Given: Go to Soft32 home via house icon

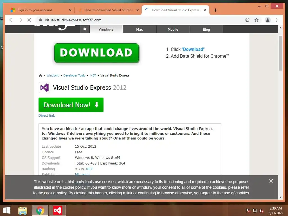Looking at the screenshot, I should tap(85, 29).
